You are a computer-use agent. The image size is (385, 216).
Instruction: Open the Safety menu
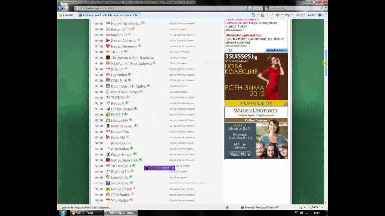300,15
